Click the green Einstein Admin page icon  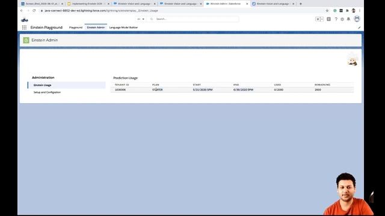26,40
